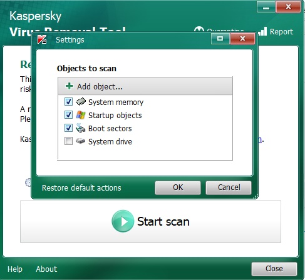Click the Boot sectors disk icon
The image size is (305, 280).
click(x=80, y=128)
